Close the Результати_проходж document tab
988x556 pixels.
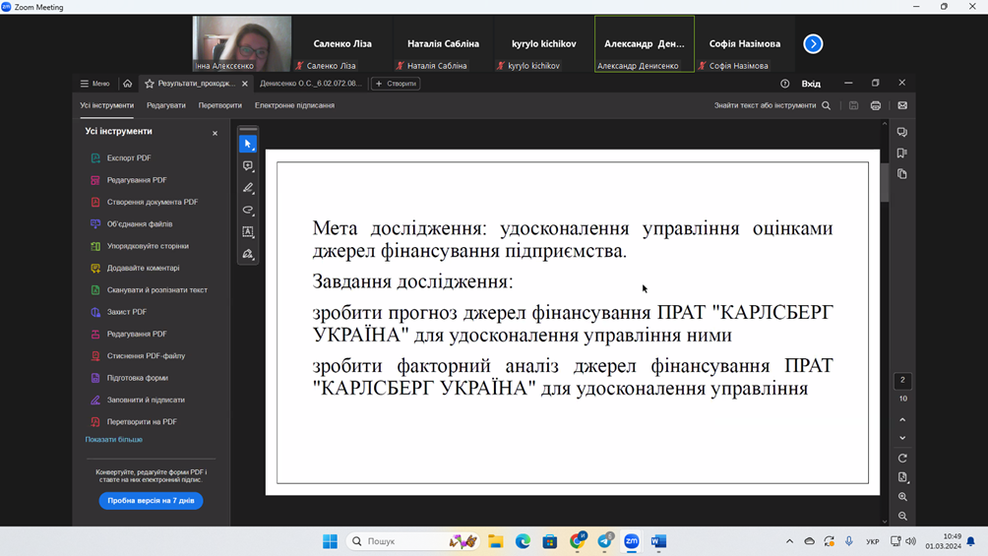click(245, 84)
